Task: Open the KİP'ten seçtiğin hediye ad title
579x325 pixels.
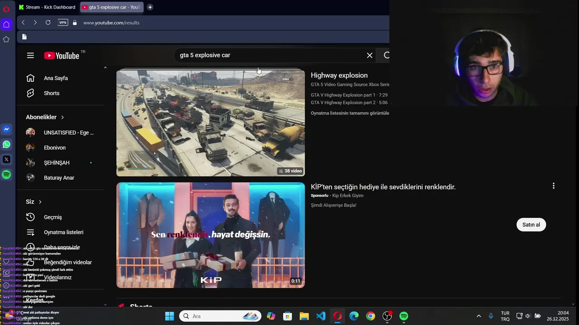Action: 383,187
